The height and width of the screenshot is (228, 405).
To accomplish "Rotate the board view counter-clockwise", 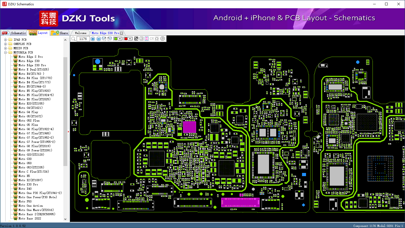I will click(110, 39).
